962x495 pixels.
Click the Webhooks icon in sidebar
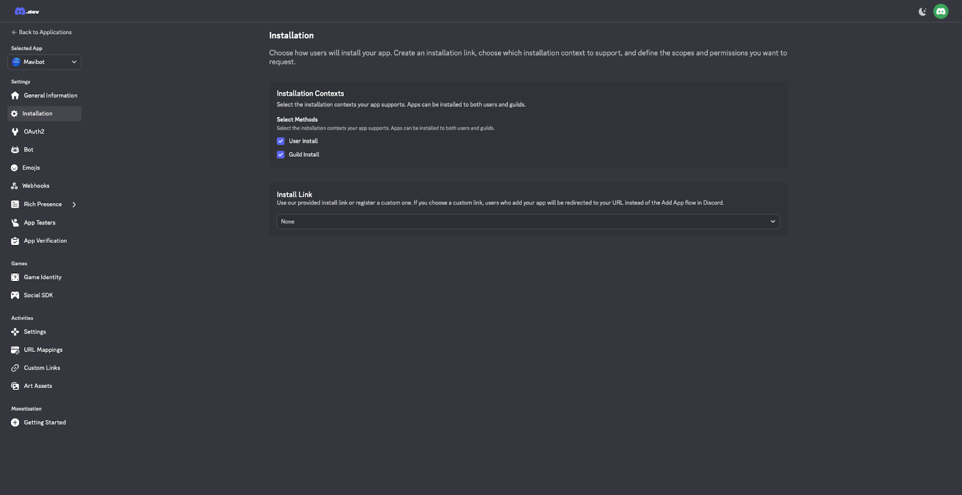(14, 186)
